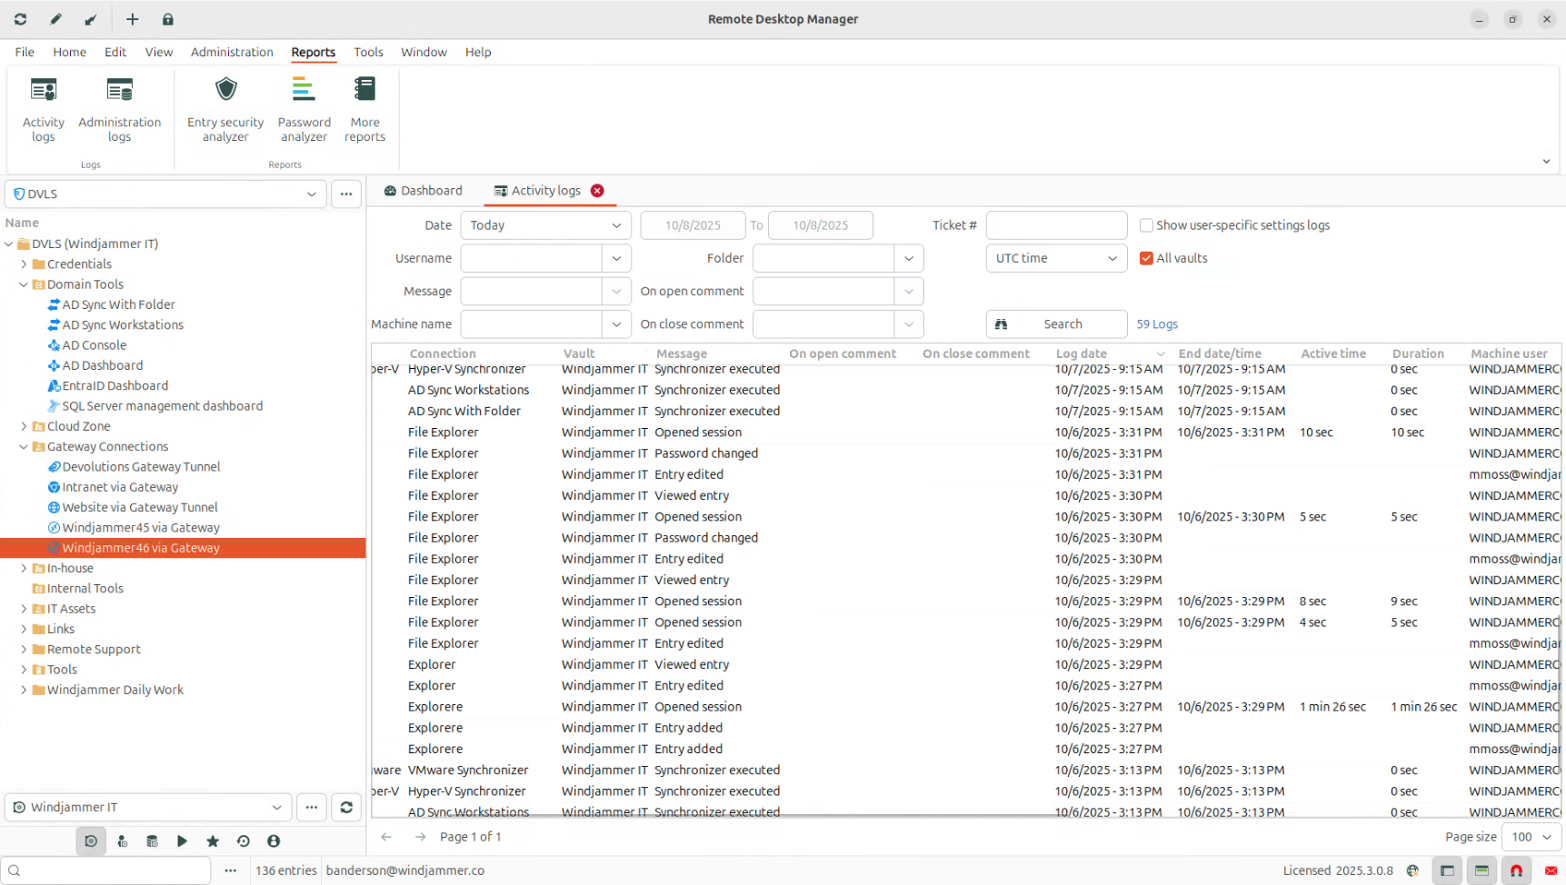Open Administration logs report
The image size is (1566, 885).
tap(119, 110)
